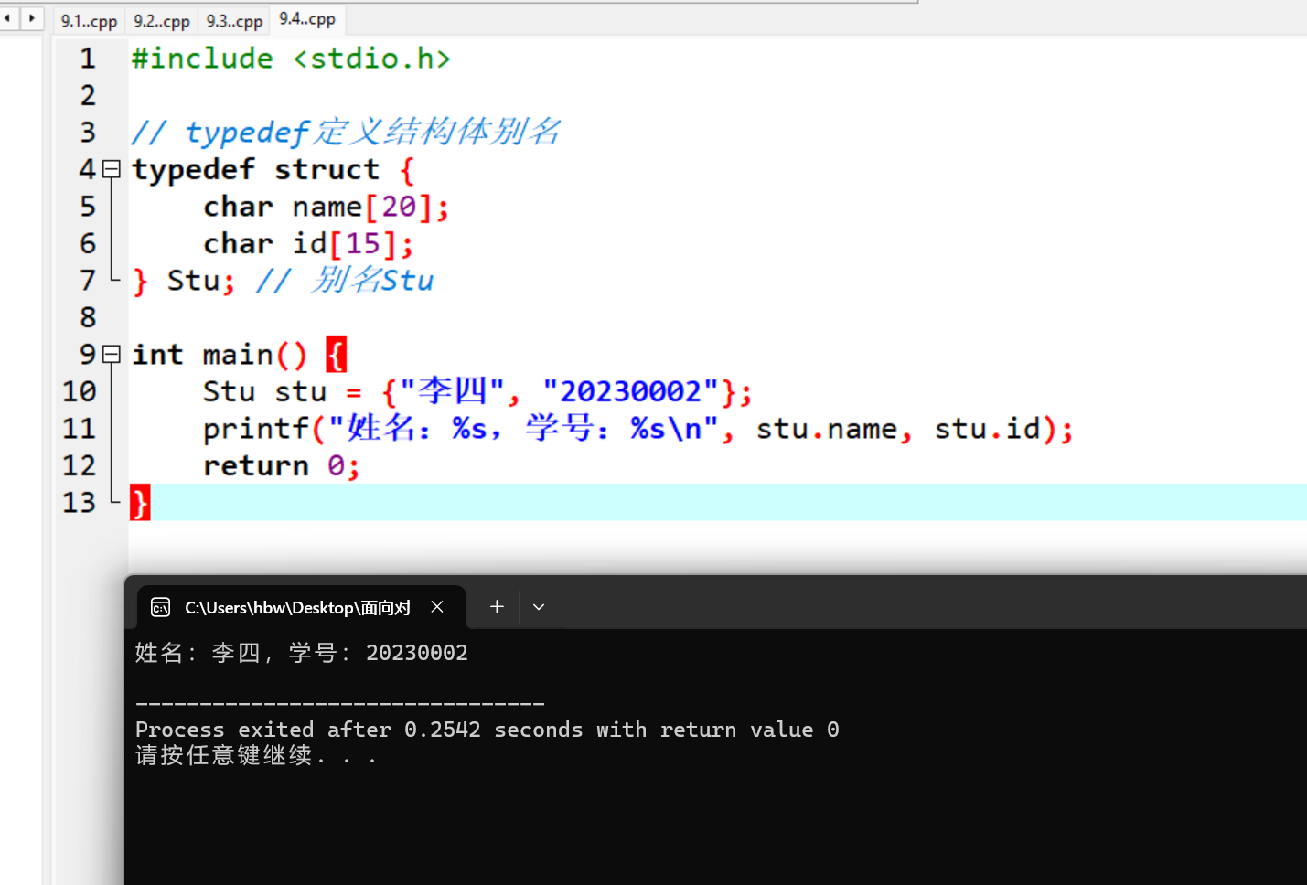1307x885 pixels.
Task: Click the return 0; statement
Action: pos(282,465)
